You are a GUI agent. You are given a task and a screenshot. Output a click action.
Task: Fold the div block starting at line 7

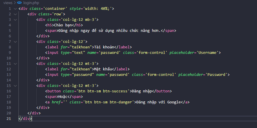[15, 41]
